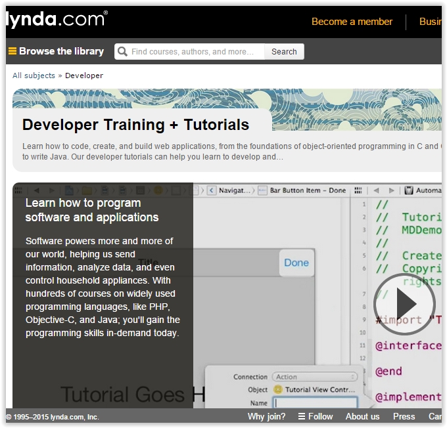Open the Browse the library hamburger icon
This screenshot has width=447, height=428.
(x=12, y=51)
